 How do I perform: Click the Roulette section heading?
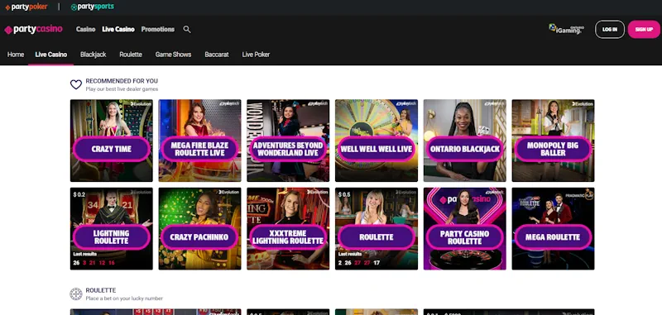pos(100,290)
